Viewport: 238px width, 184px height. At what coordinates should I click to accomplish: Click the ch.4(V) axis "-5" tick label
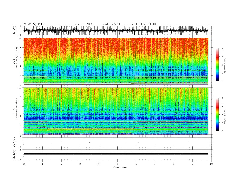[x=20, y=159]
